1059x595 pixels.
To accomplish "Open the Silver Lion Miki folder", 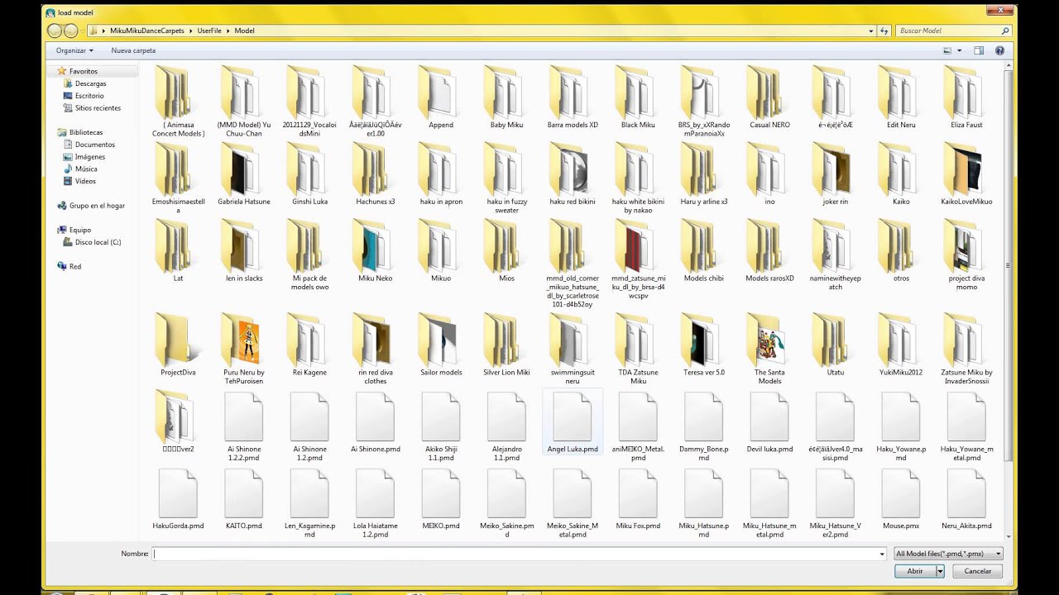I will tap(506, 344).
